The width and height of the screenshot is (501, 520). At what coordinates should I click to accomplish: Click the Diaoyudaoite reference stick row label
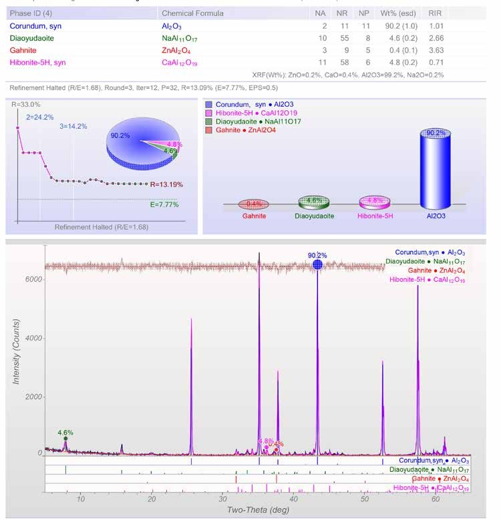[429, 469]
